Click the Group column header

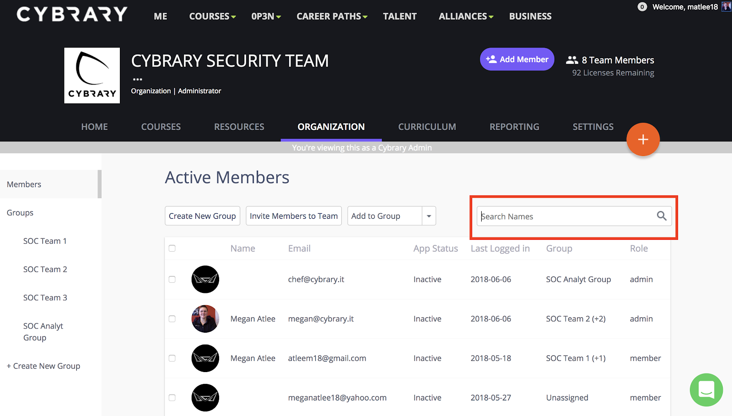click(559, 249)
